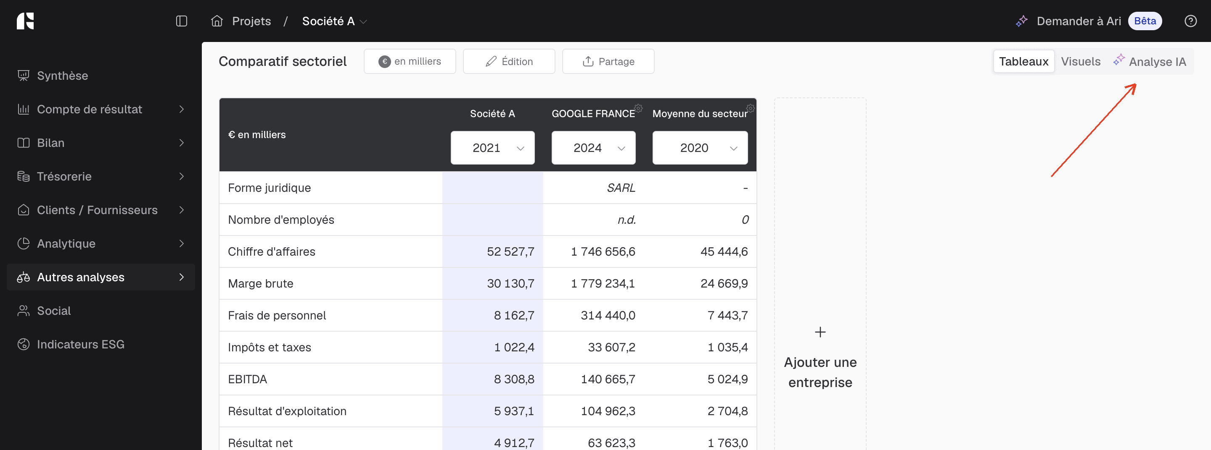Expand the Autres analyses chevron
1211x450 pixels.
point(182,277)
